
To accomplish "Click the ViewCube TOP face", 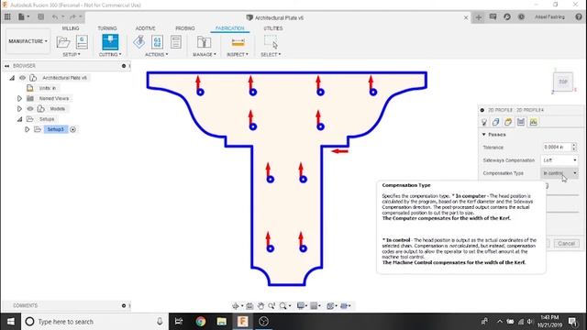I will [563, 82].
